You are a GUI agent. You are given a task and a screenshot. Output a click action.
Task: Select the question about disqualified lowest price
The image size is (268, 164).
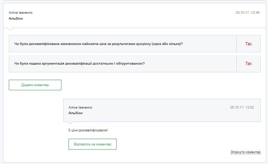coord(98,44)
